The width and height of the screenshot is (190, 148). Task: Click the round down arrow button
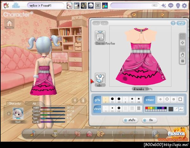83,100
